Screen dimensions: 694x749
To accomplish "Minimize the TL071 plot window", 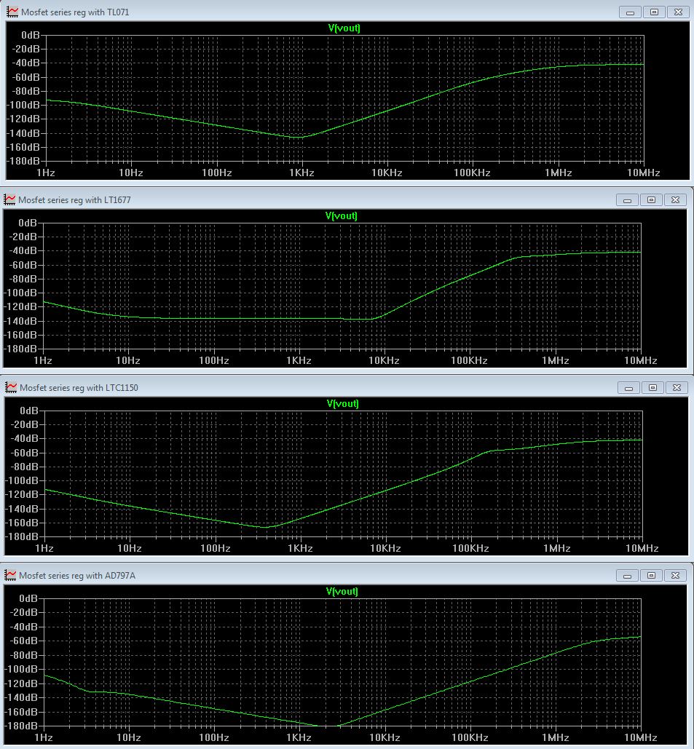I will 630,12.
